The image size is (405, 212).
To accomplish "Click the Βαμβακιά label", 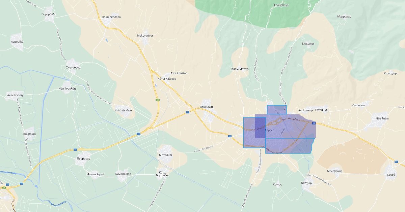I will (30, 134).
